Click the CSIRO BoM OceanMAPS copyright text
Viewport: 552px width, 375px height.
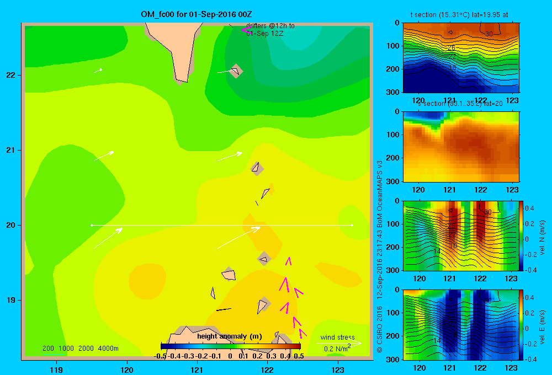point(380,257)
